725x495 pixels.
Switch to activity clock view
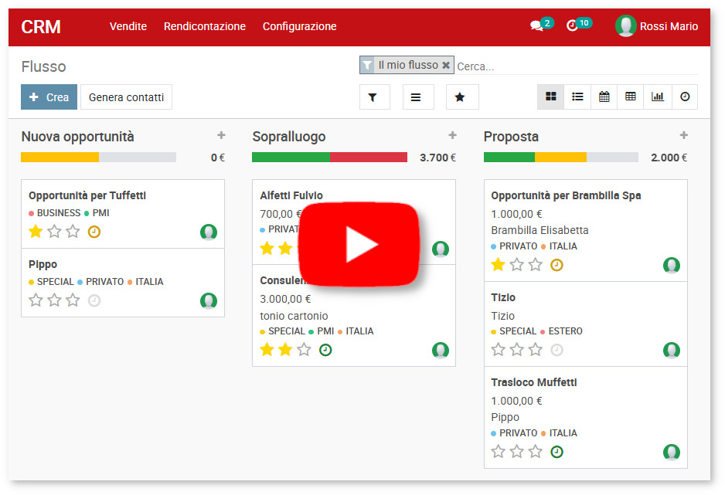[x=684, y=97]
